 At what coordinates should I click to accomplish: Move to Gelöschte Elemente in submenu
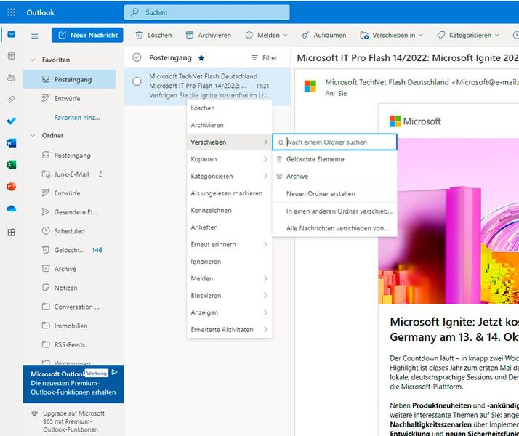click(334, 159)
